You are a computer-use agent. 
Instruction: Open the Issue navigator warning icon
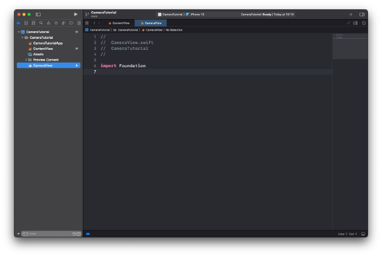(48, 23)
